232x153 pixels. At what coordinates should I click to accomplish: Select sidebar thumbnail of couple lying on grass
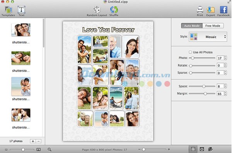point(21,58)
